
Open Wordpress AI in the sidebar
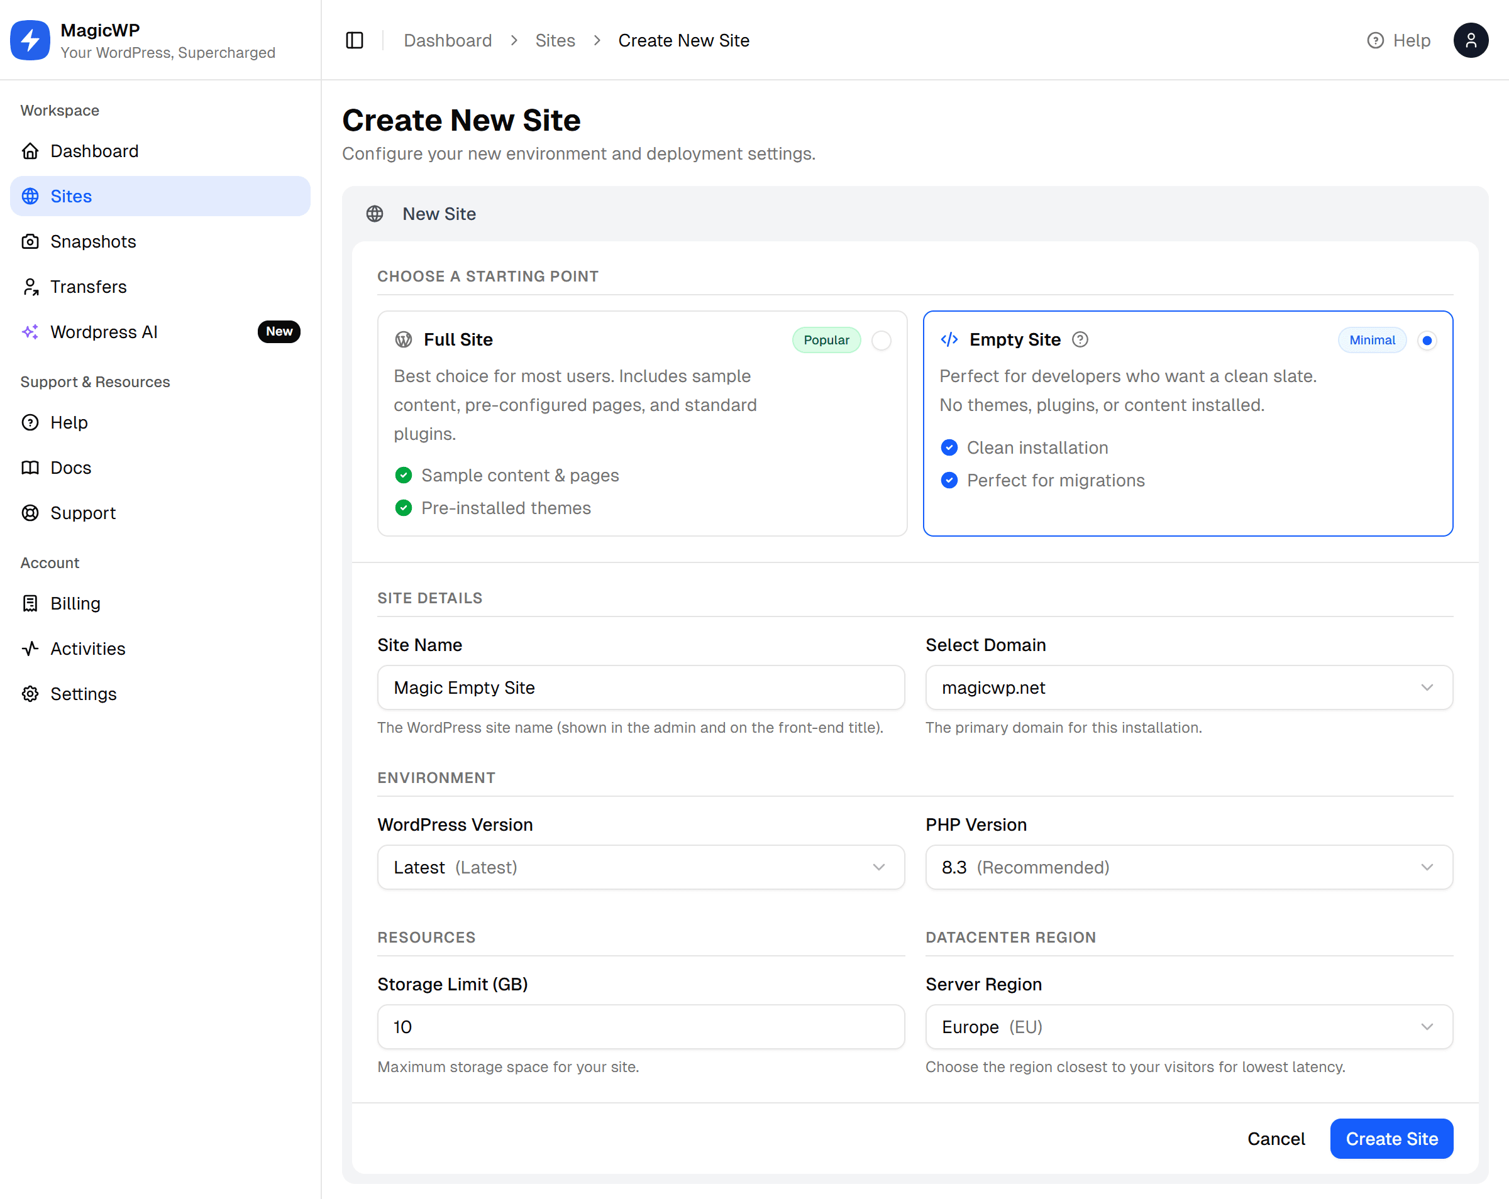click(160, 332)
